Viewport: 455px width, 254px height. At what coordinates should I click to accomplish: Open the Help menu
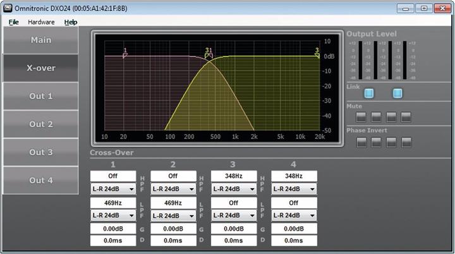[x=71, y=22]
